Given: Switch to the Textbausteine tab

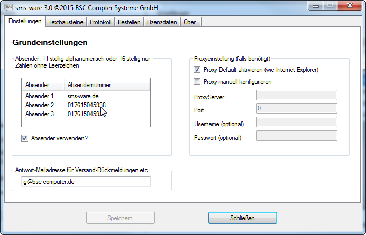Looking at the screenshot, I should (x=66, y=22).
